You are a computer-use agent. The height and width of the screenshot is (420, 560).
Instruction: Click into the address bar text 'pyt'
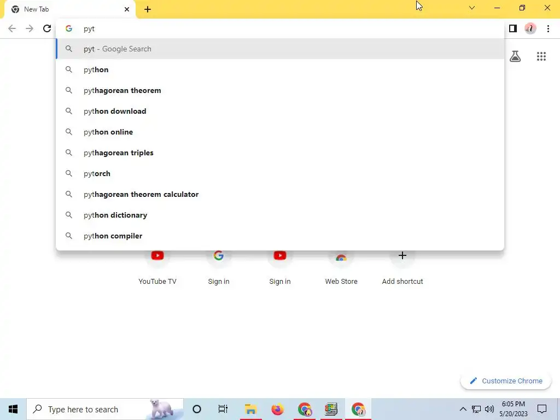pyautogui.click(x=89, y=29)
